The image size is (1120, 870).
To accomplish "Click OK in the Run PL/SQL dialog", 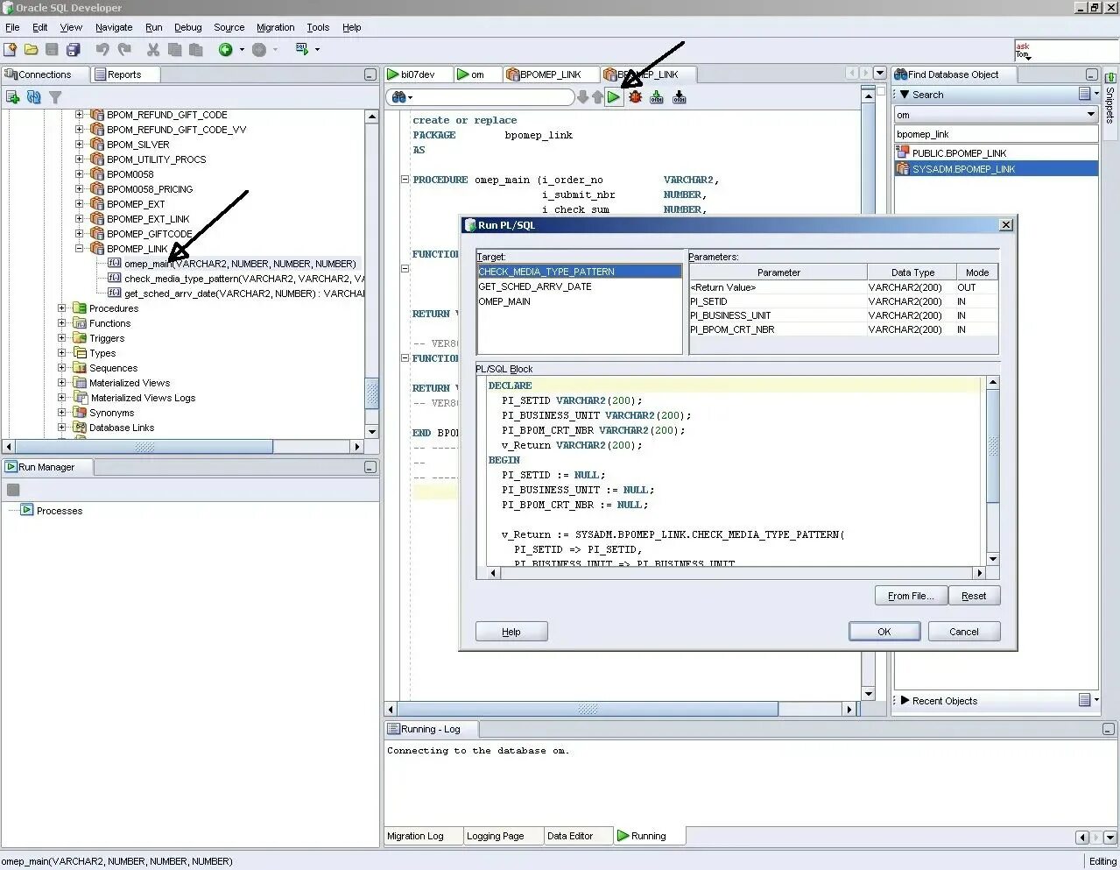I will [x=884, y=632].
